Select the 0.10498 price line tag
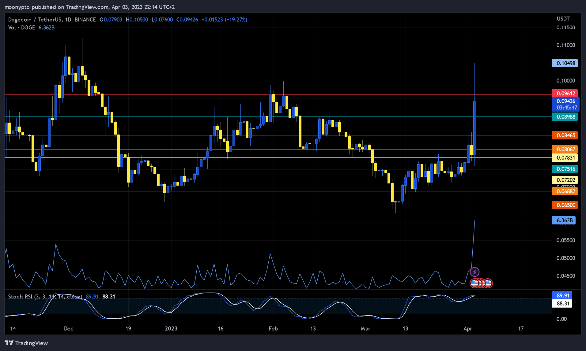 (x=565, y=63)
